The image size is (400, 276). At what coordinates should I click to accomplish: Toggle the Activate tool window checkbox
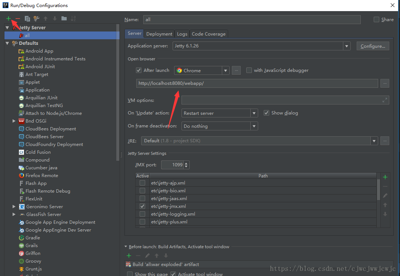pos(173,274)
